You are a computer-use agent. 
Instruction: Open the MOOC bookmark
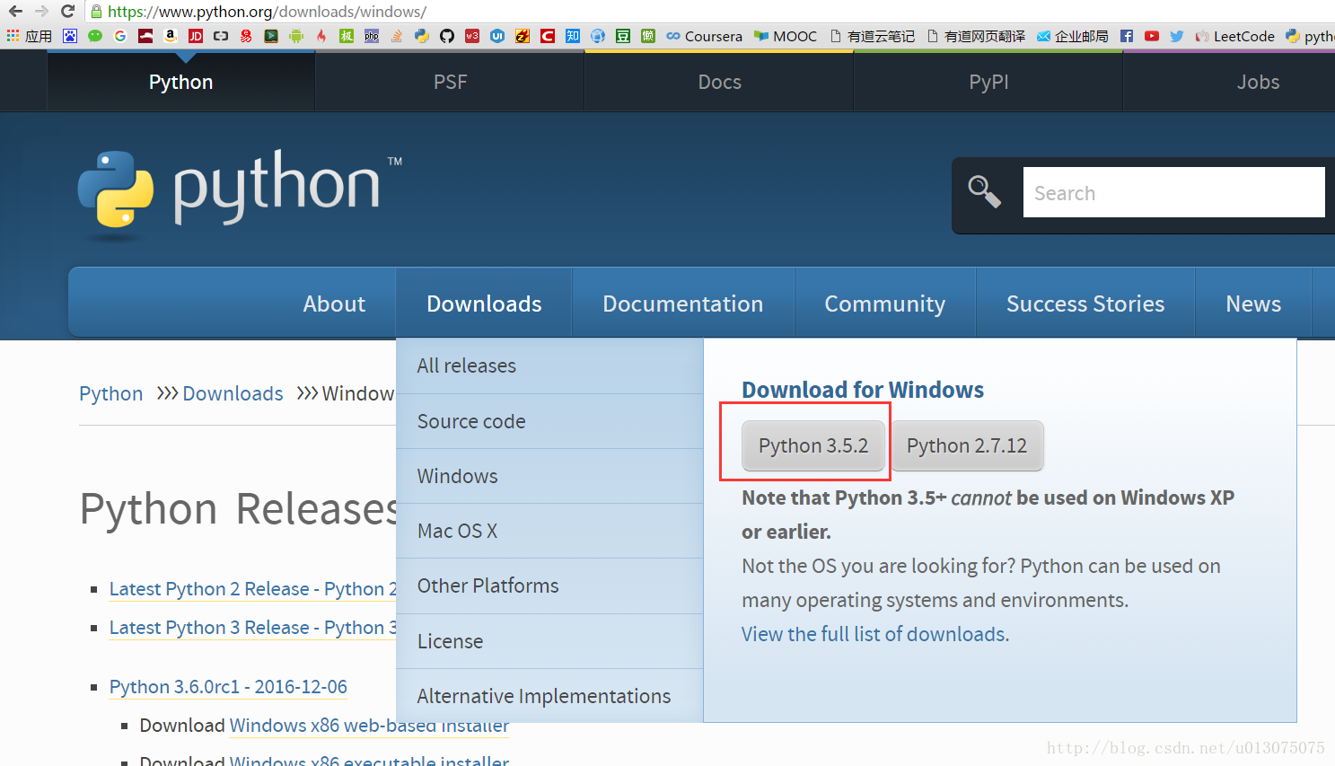[786, 36]
